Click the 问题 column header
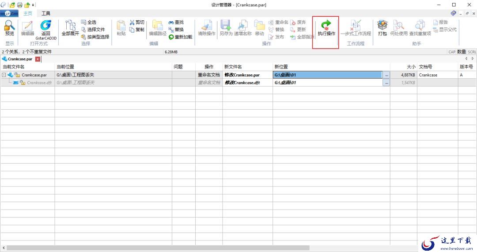This screenshot has width=477, height=252. coord(183,67)
